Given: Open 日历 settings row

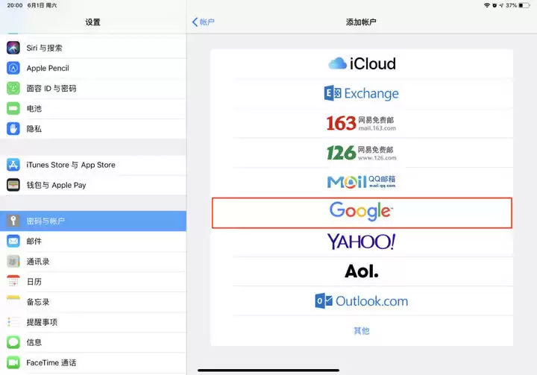Looking at the screenshot, I should pos(93,282).
